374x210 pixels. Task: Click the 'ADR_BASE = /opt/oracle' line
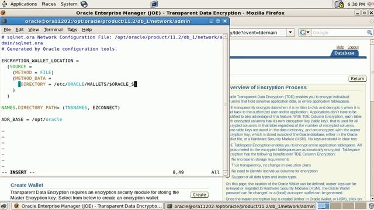(x=32, y=119)
